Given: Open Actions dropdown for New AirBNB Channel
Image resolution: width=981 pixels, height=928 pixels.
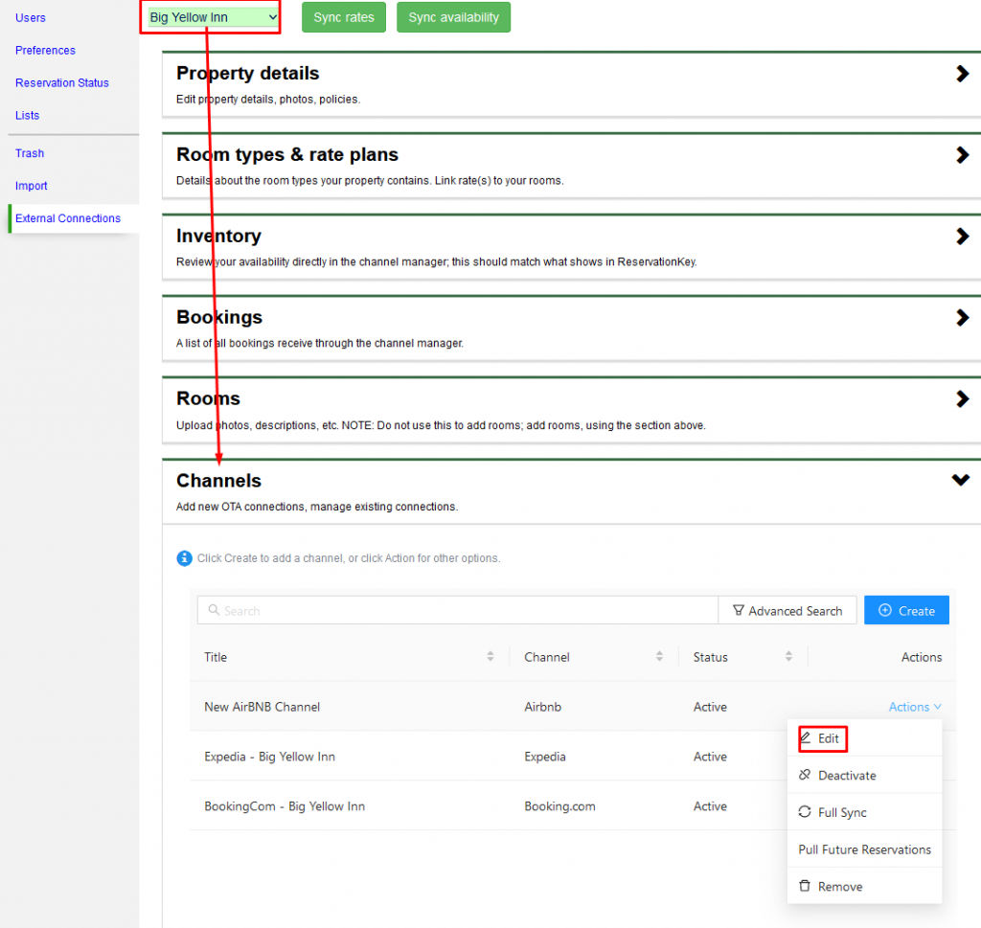Looking at the screenshot, I should tap(915, 707).
